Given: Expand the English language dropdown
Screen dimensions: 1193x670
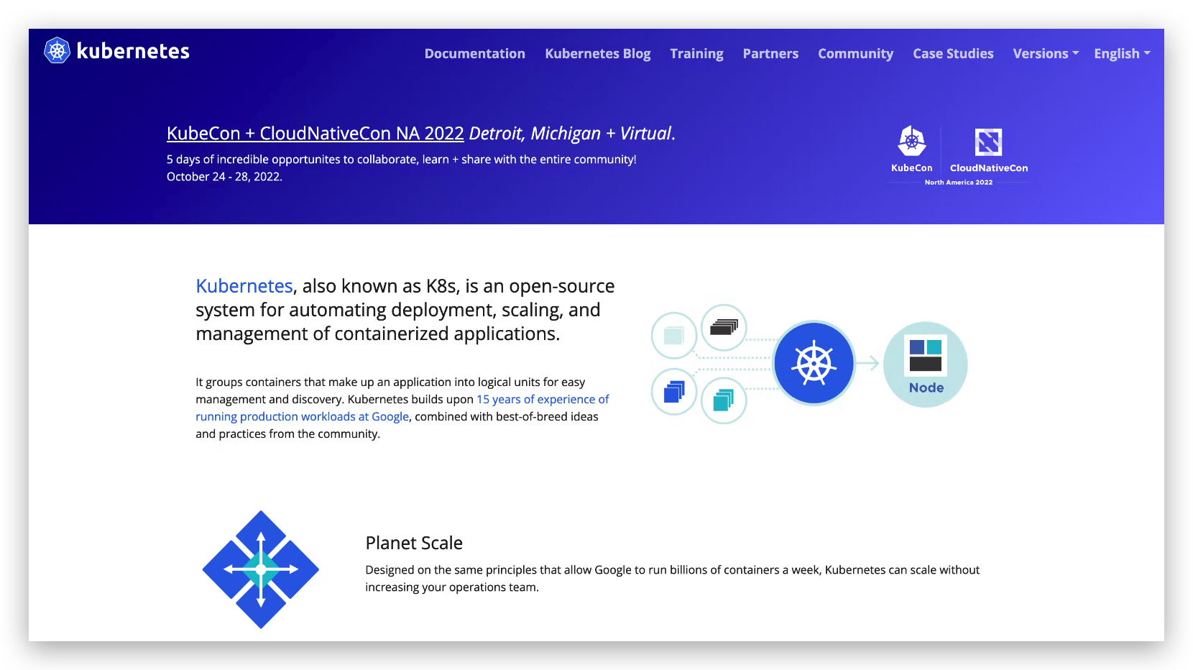Looking at the screenshot, I should click(1122, 54).
